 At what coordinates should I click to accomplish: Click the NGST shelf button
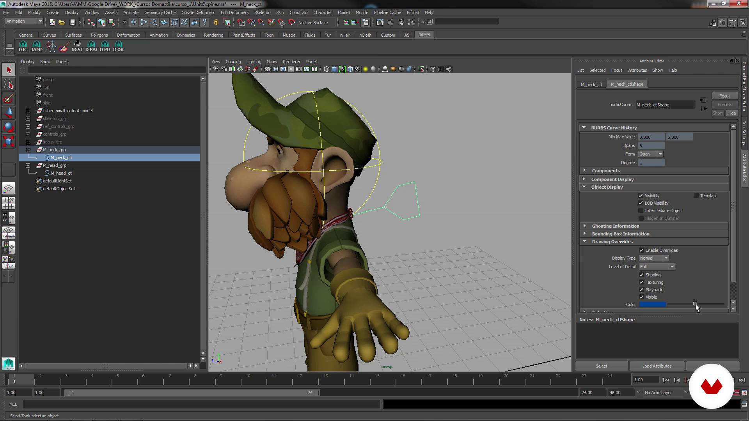click(77, 46)
